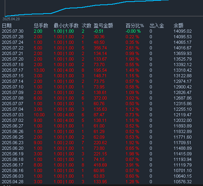Click the 出入金 column header
Screen dimensions: 203x186
(x=157, y=25)
